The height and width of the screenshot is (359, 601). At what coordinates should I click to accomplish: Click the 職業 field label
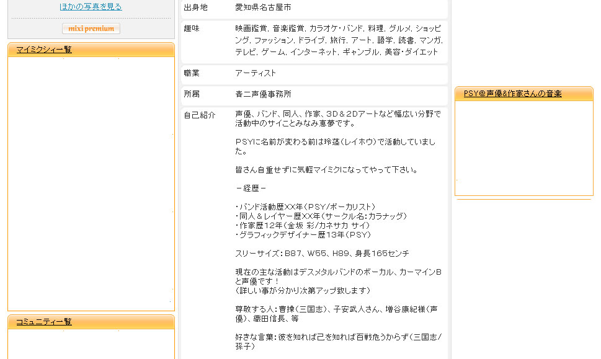click(x=192, y=73)
